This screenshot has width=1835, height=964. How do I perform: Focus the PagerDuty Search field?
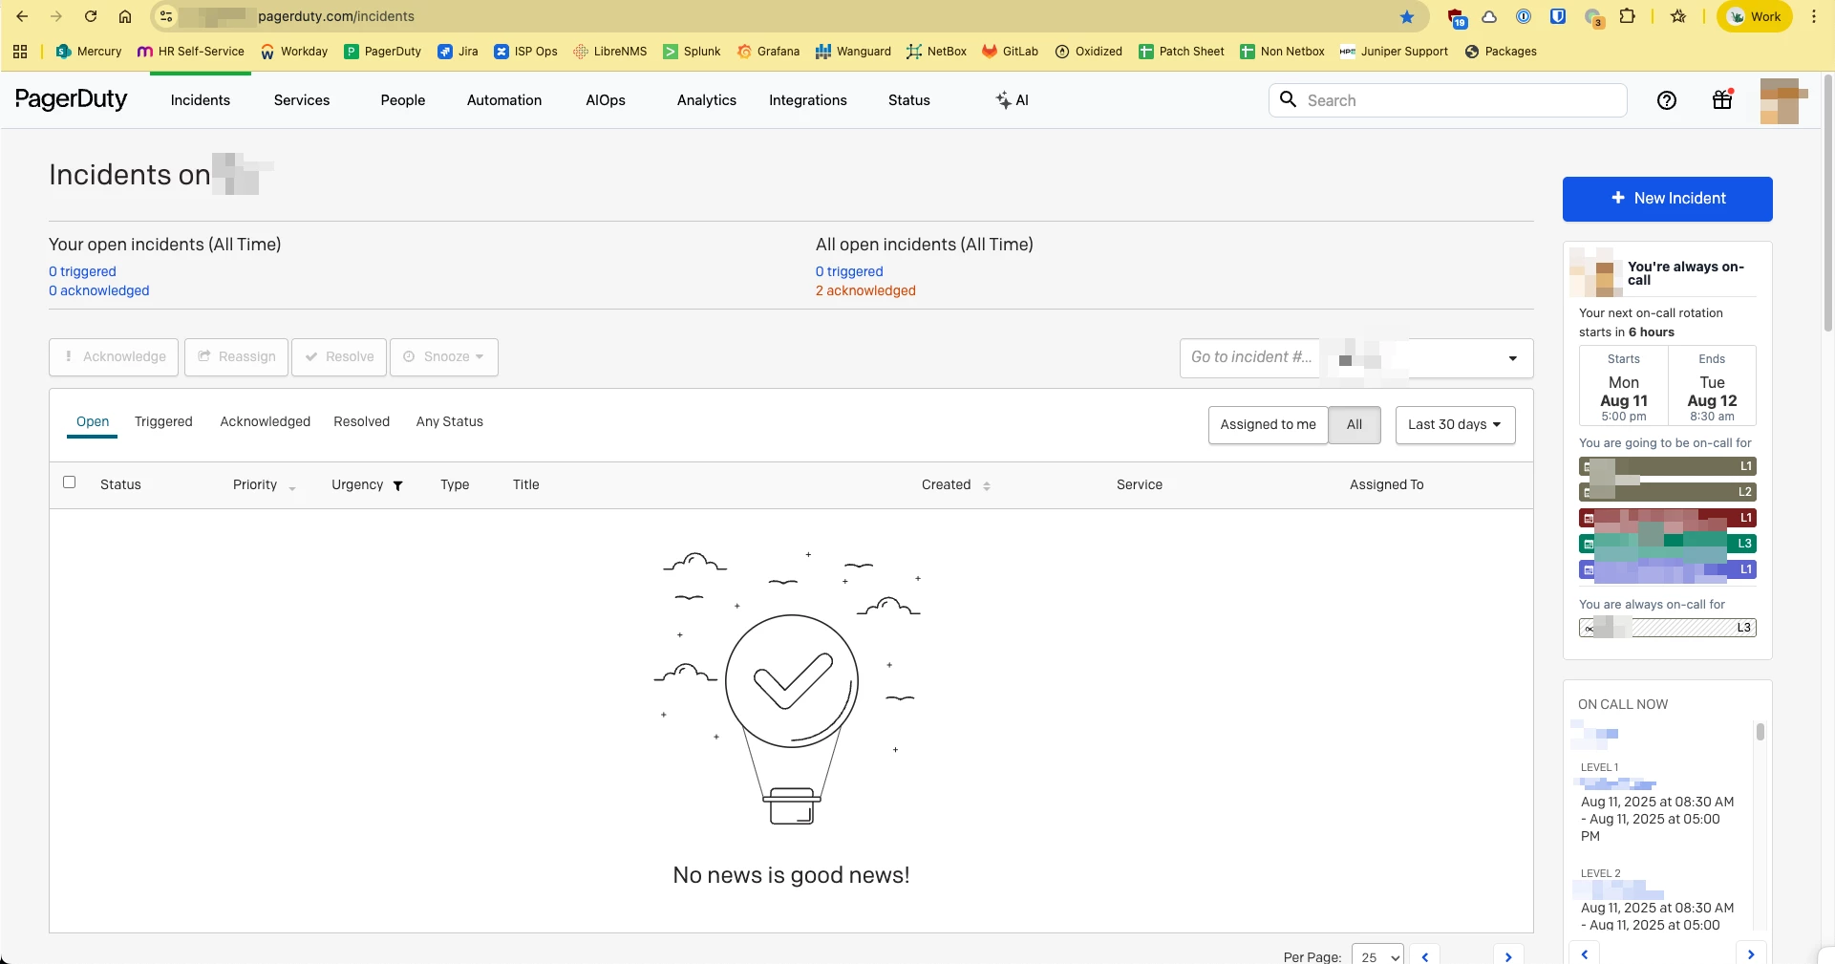[1448, 100]
